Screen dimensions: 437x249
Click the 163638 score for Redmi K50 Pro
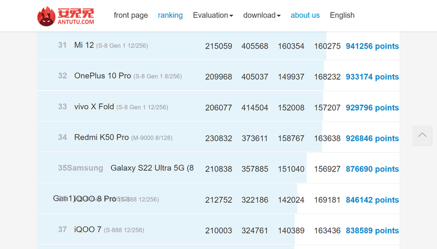click(327, 138)
